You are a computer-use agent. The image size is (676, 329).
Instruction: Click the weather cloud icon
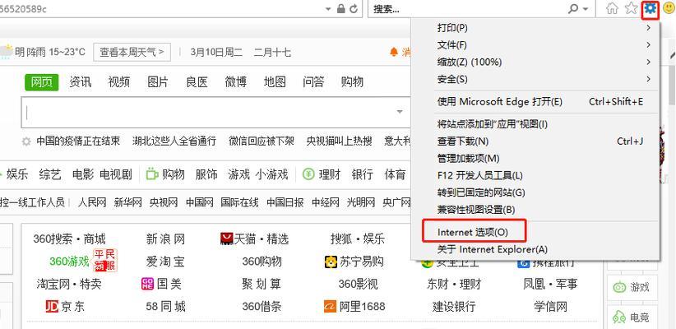pos(6,52)
